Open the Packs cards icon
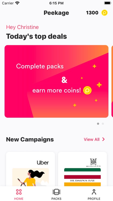Image resolution: width=113 pixels, height=201 pixels. 56,192
